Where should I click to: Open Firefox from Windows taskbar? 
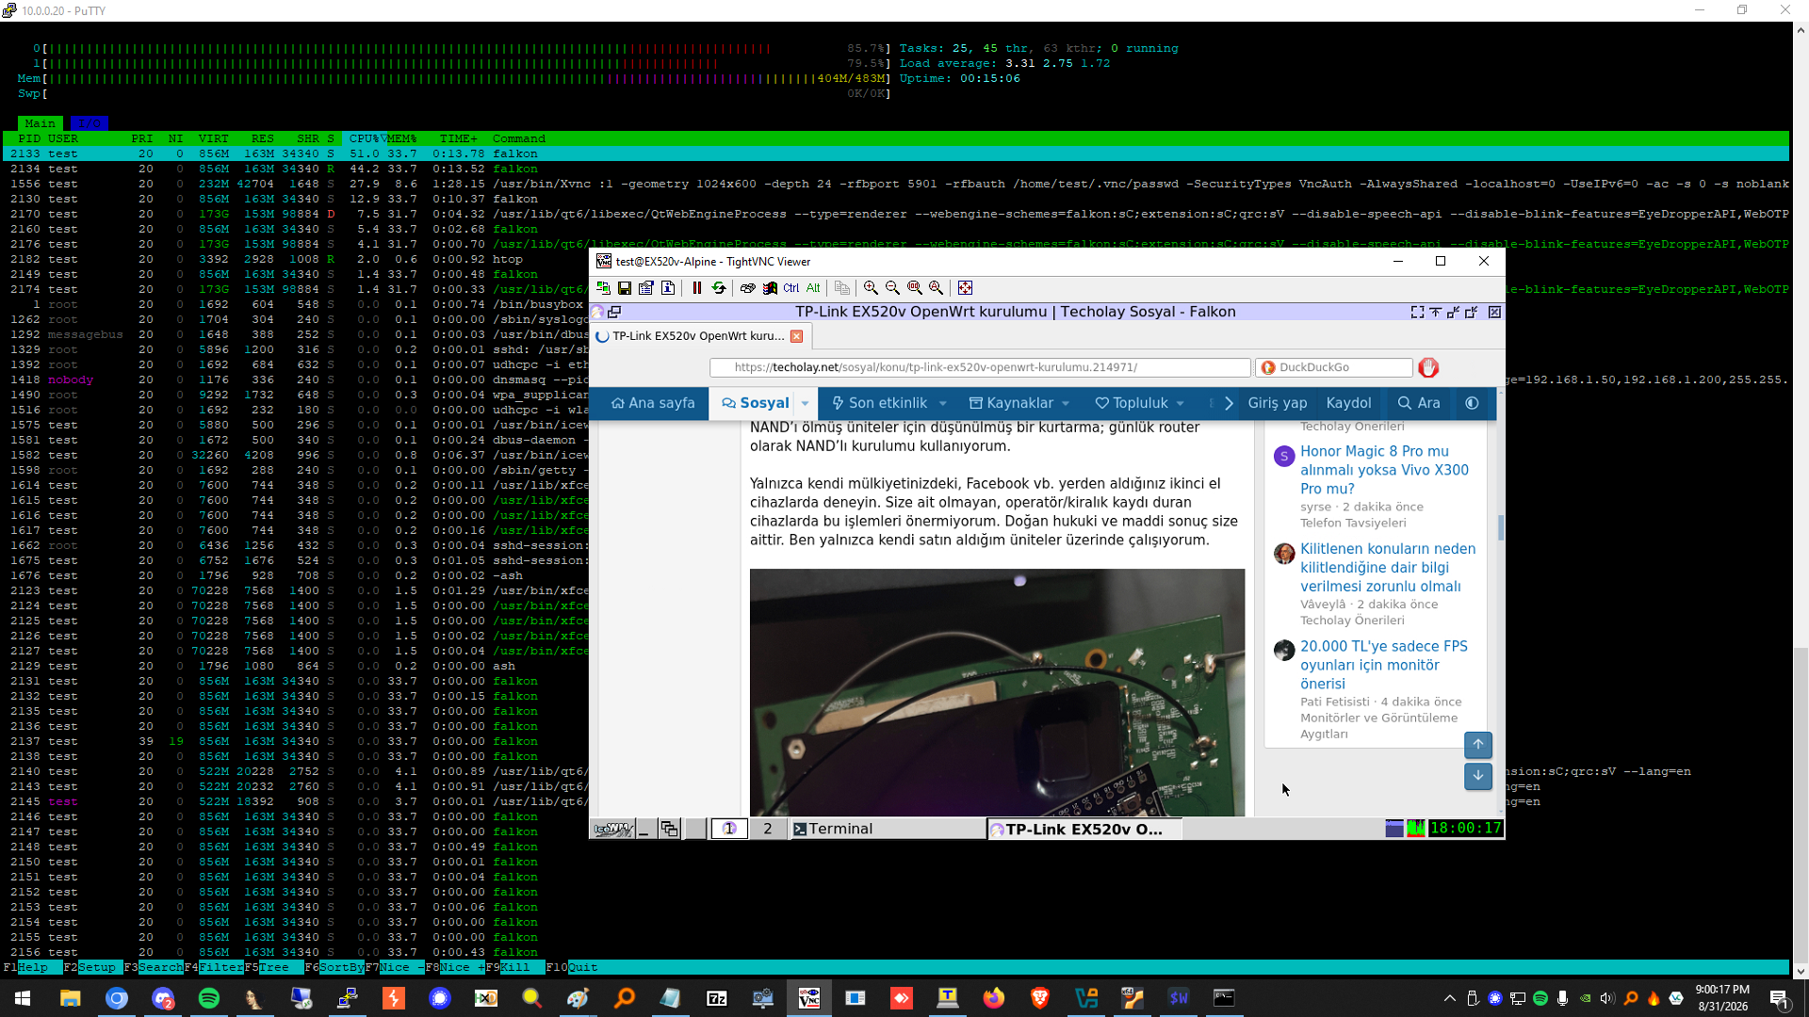993,998
